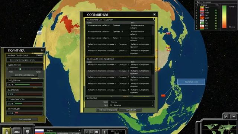Click the left icon above the minimap
The height and width of the screenshot is (134, 238).
(226, 117)
